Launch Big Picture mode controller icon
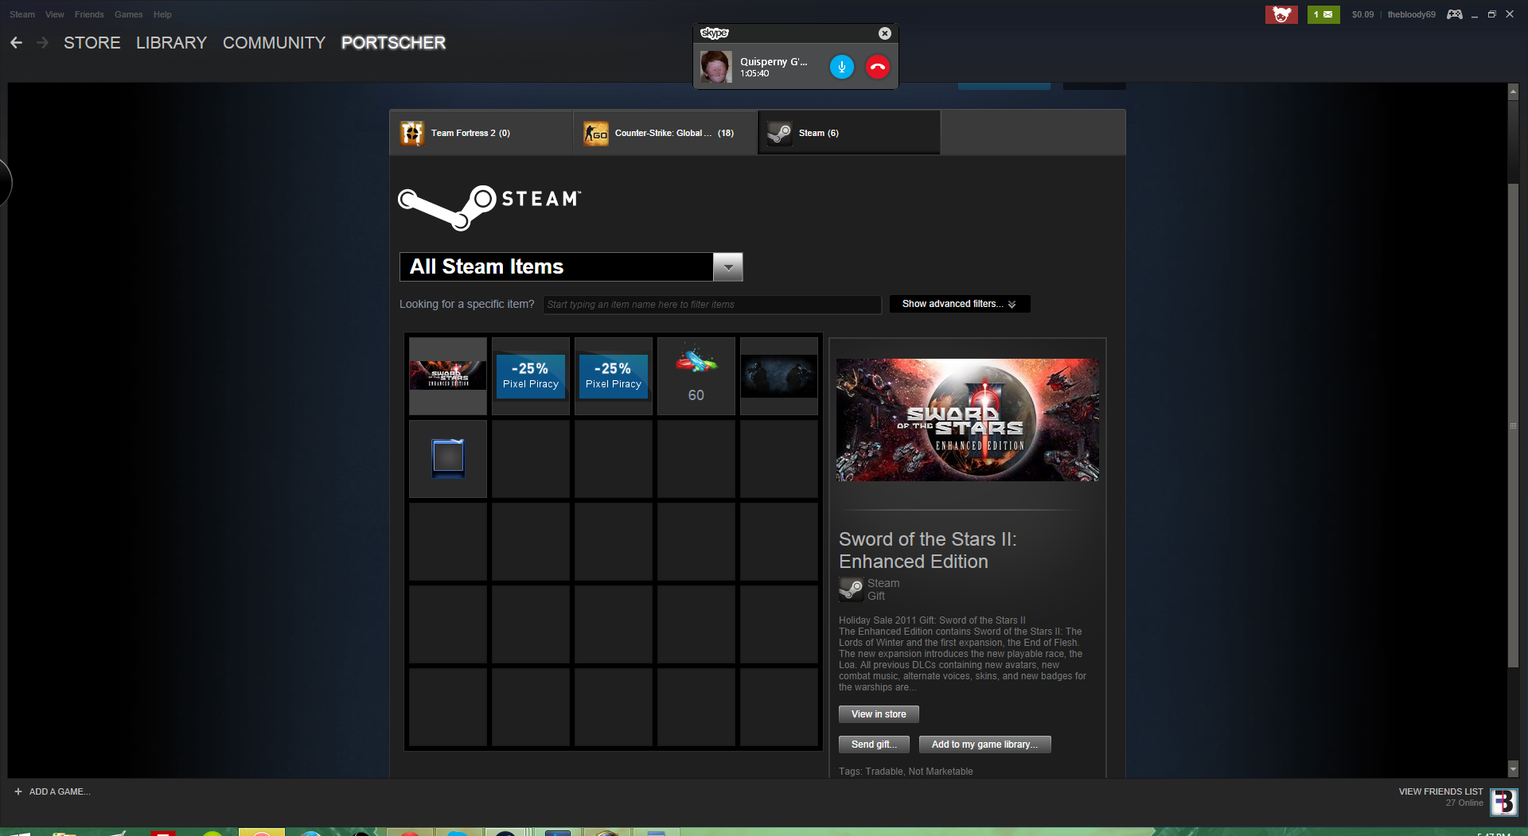Screen dimensions: 1528x836 tap(1454, 14)
